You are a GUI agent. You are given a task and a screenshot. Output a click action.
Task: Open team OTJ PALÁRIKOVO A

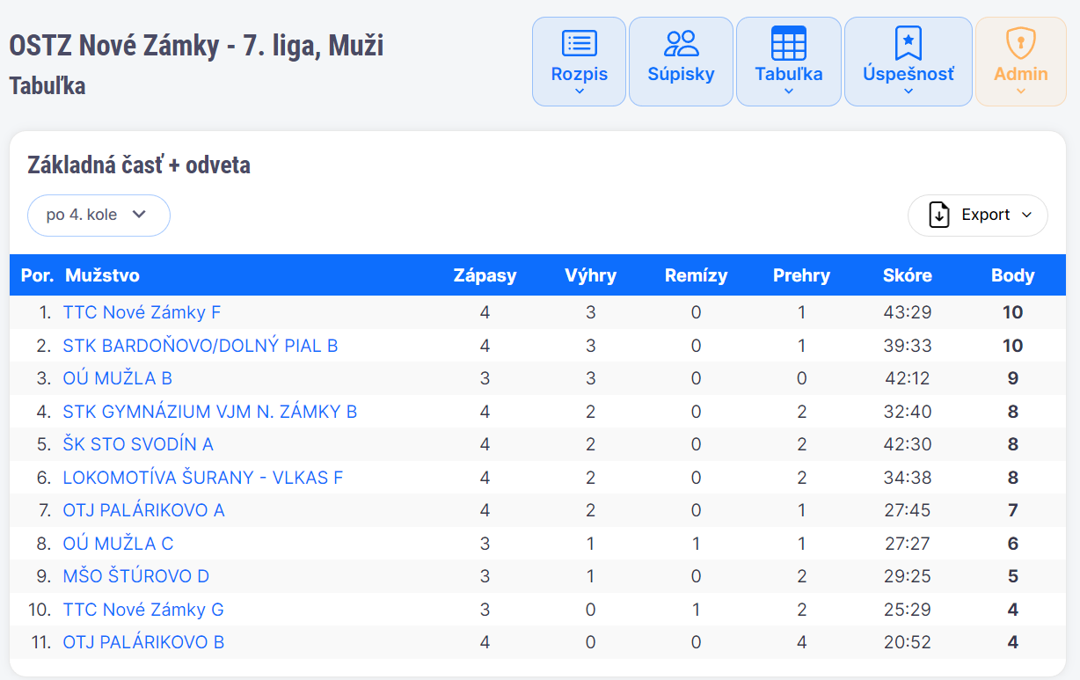tap(144, 510)
